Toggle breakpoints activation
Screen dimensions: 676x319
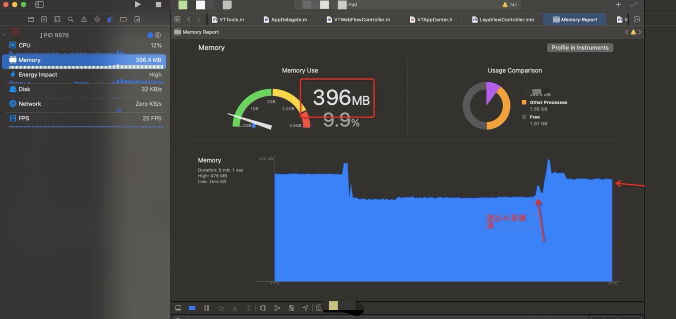tap(192, 308)
